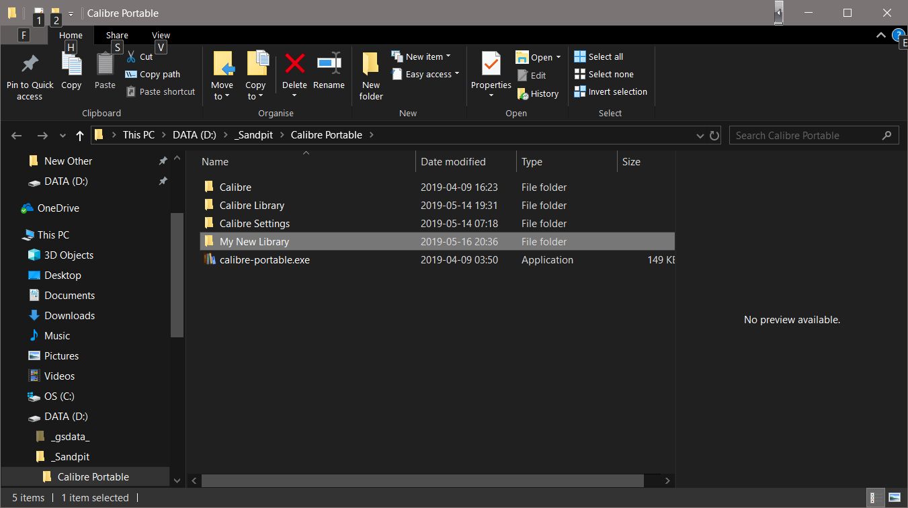908x508 pixels.
Task: Click Invert selection in the ribbon
Action: coord(610,92)
